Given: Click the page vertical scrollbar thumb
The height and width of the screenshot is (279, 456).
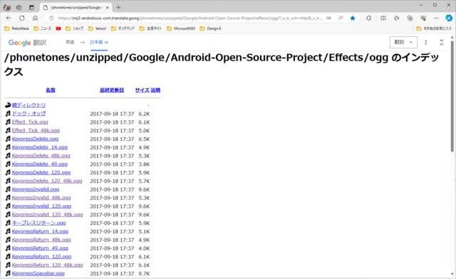Looking at the screenshot, I should (x=452, y=96).
